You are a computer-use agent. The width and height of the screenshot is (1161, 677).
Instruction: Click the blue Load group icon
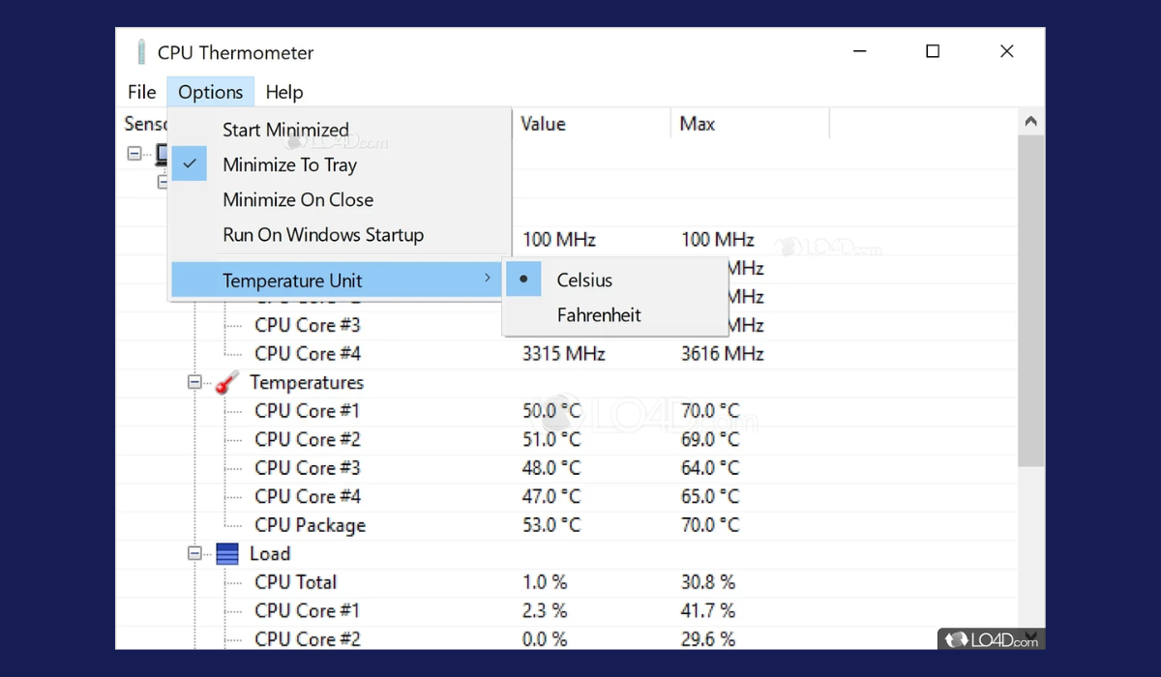pyautogui.click(x=227, y=554)
